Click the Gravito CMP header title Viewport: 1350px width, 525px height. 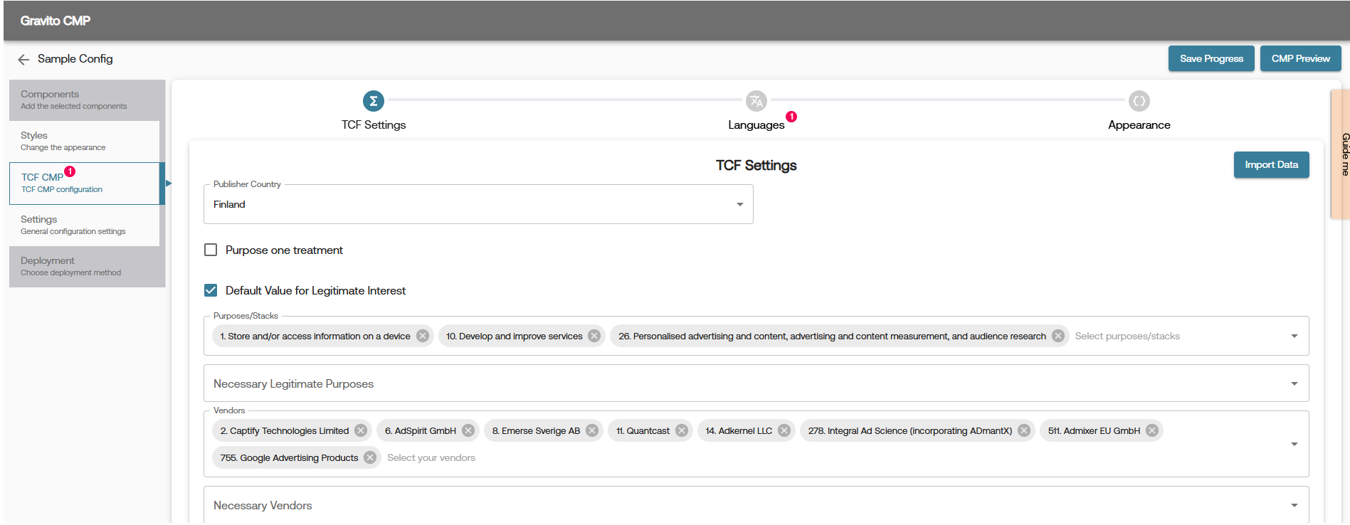56,21
